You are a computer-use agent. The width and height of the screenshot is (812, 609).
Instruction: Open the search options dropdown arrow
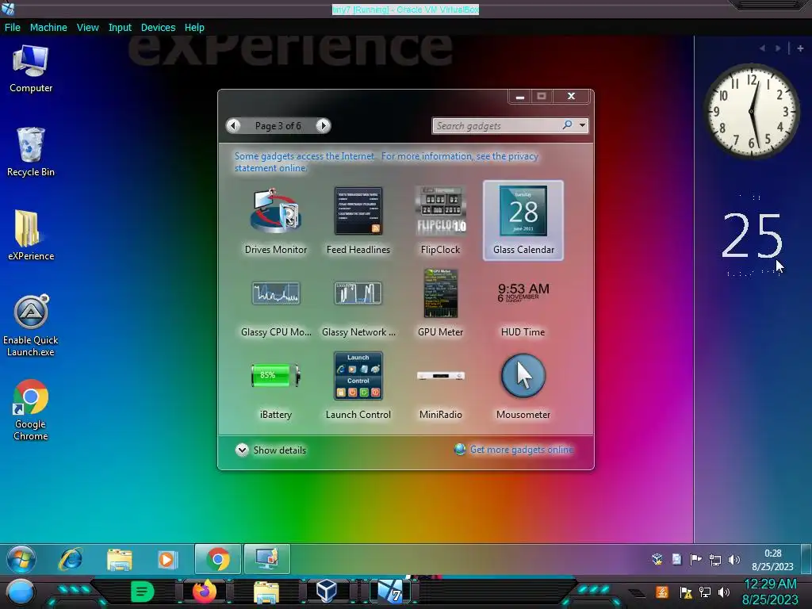[583, 125]
